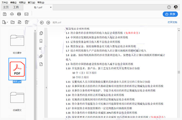Click line 1.9 中国铁路建设债券 text
Viewport: 182px width, 120px height.
click(99, 64)
